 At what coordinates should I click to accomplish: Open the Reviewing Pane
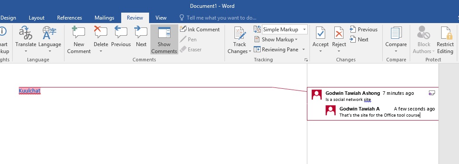tap(276, 50)
